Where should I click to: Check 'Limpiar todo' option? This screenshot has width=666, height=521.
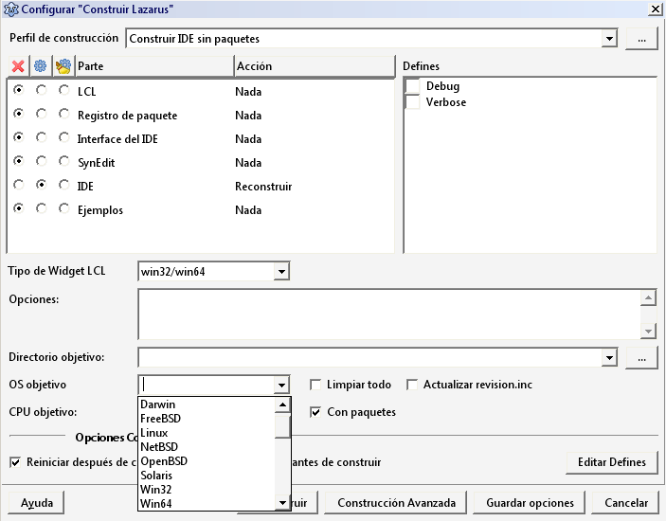315,385
